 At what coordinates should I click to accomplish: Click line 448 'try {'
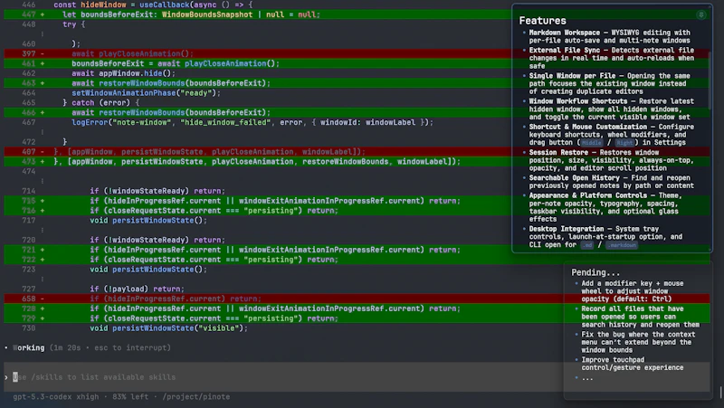[x=74, y=24]
